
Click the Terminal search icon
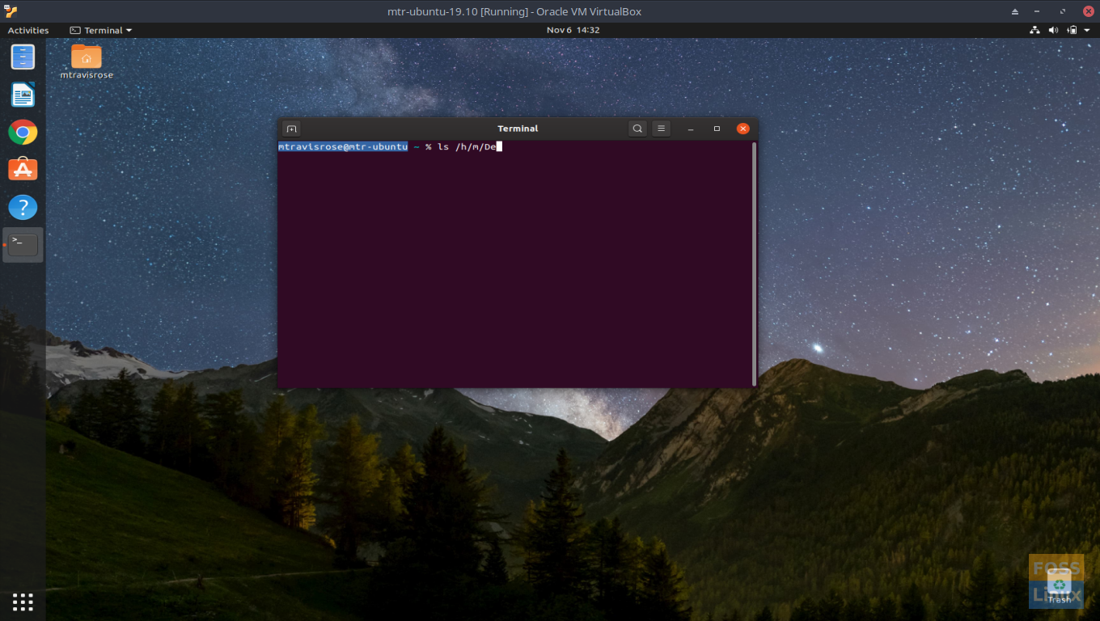point(637,129)
